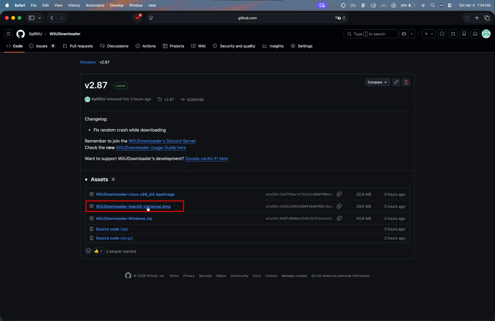The width and height of the screenshot is (495, 321).
Task: Click the GitHub search field
Action: (x=371, y=34)
